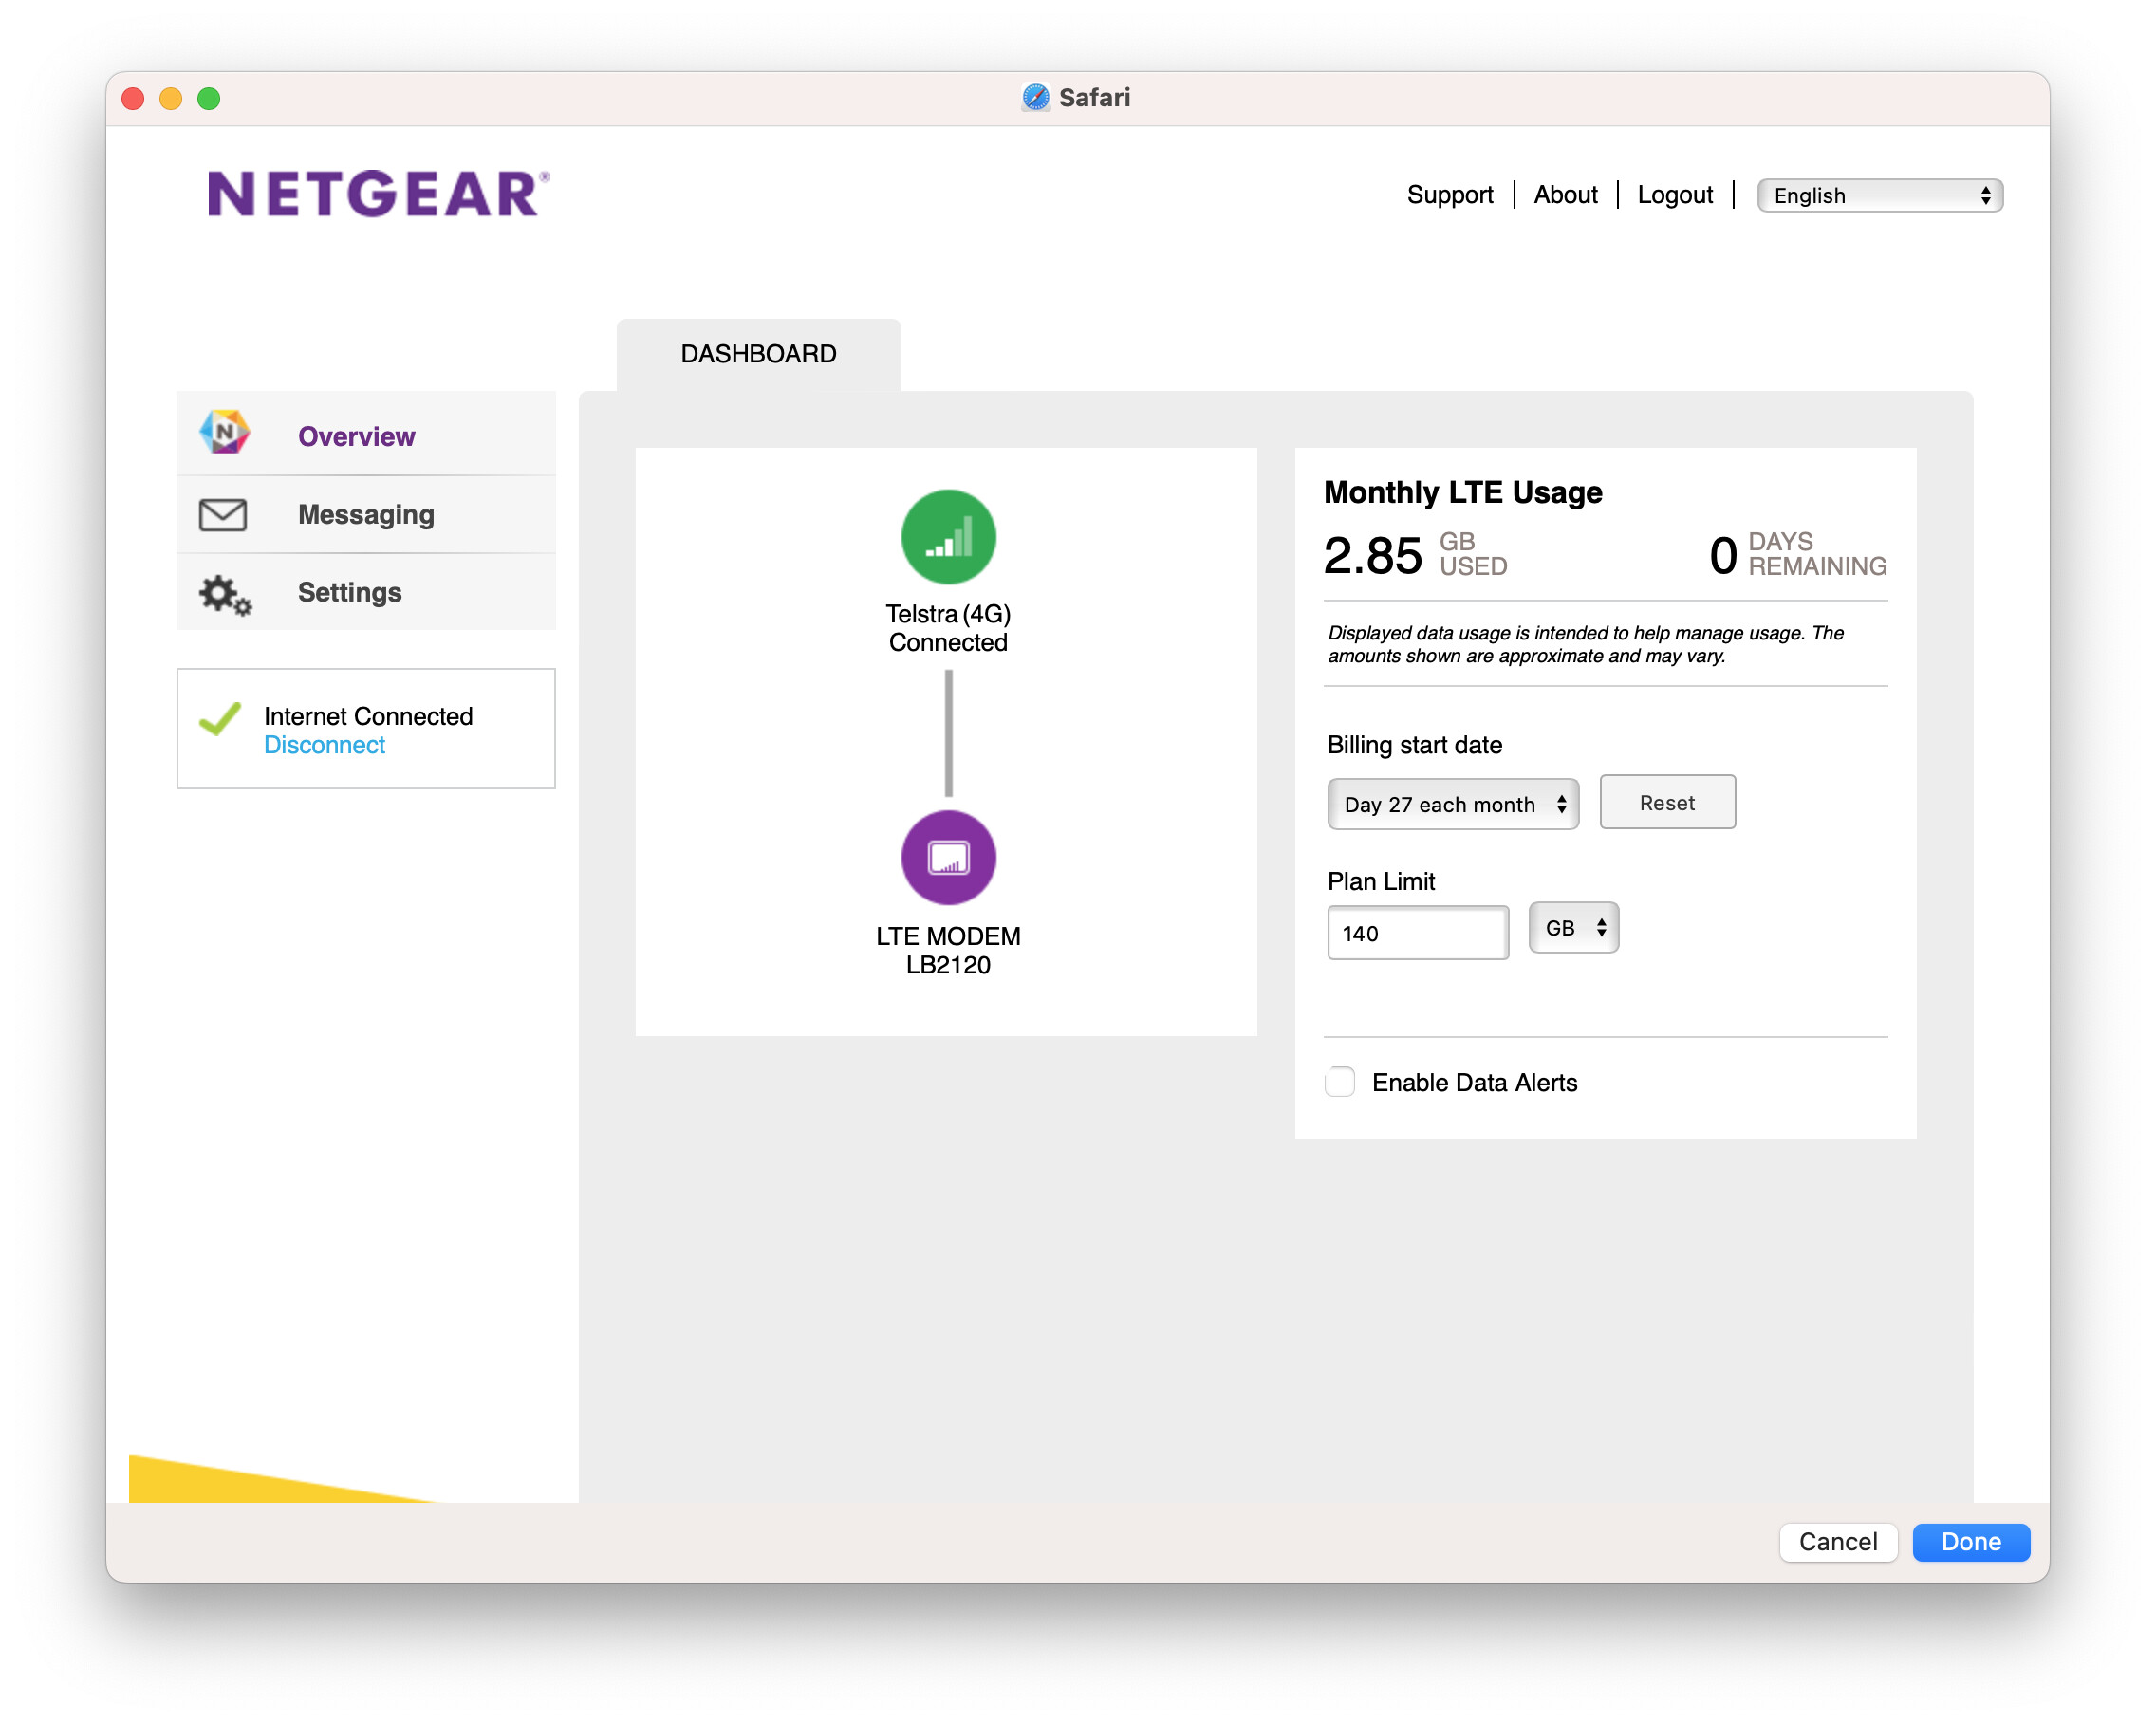
Task: Click the green Internet Connected checkmark
Action: tap(220, 719)
